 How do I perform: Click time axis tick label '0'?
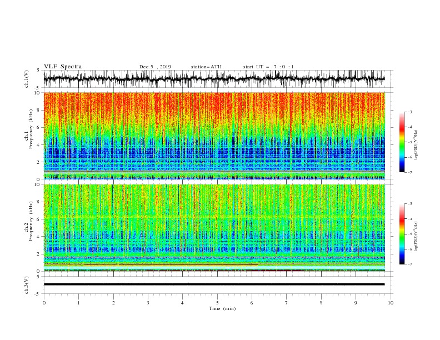[x=44, y=303]
